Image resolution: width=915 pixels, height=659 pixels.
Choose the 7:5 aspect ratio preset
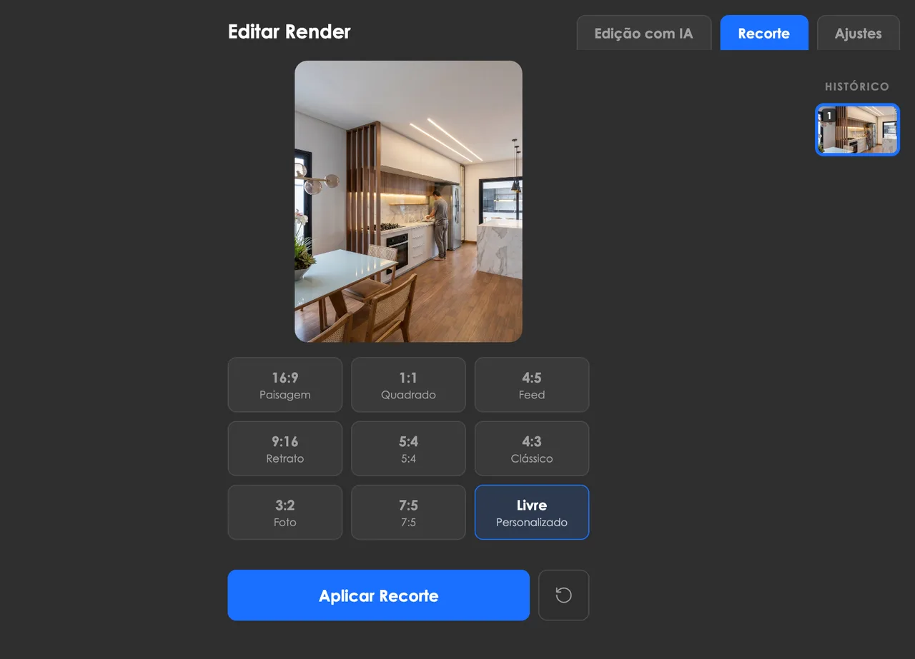point(408,512)
